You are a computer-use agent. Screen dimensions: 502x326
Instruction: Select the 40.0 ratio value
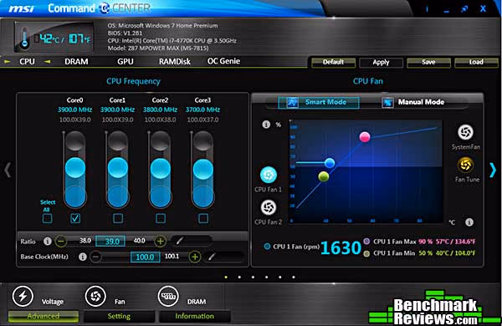click(x=139, y=240)
